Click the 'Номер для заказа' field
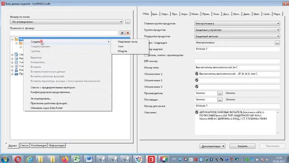Viewport: 289px width, 163px height. [237, 106]
